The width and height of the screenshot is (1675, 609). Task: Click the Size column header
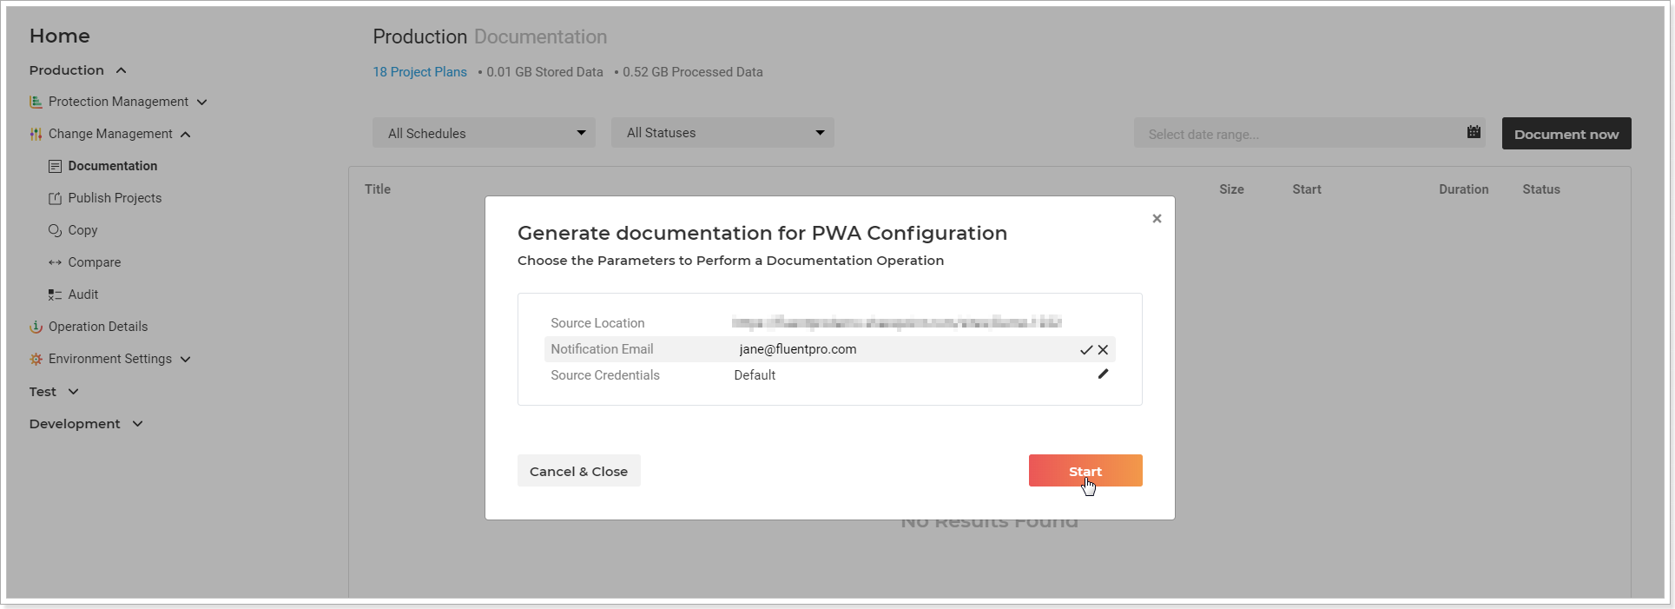pos(1231,189)
